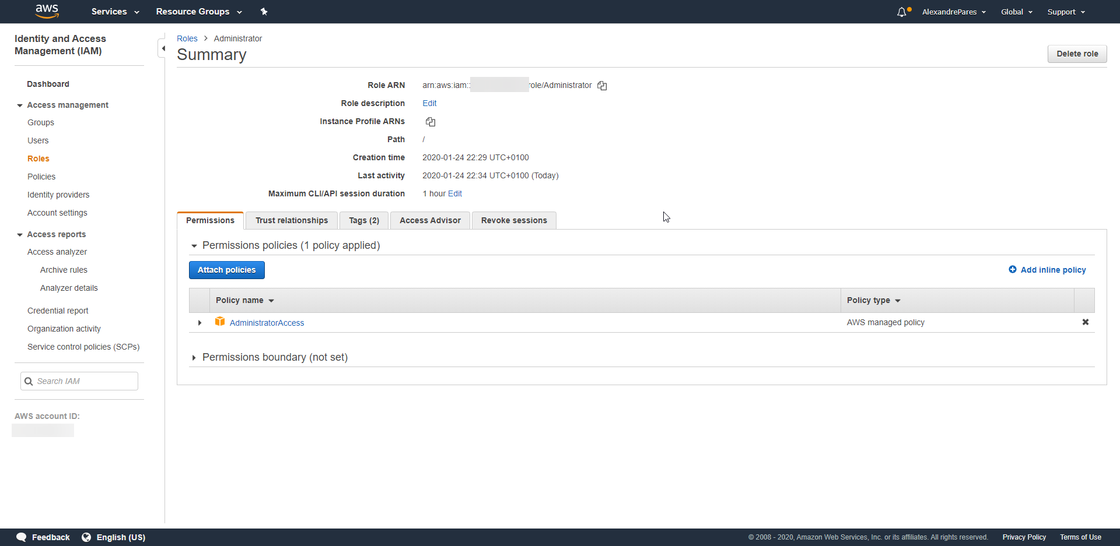Collapse the Permissions policies section
The image size is (1120, 546).
click(194, 246)
